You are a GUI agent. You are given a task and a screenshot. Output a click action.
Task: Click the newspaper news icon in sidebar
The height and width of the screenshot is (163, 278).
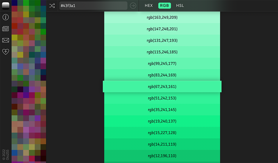pos(5,29)
